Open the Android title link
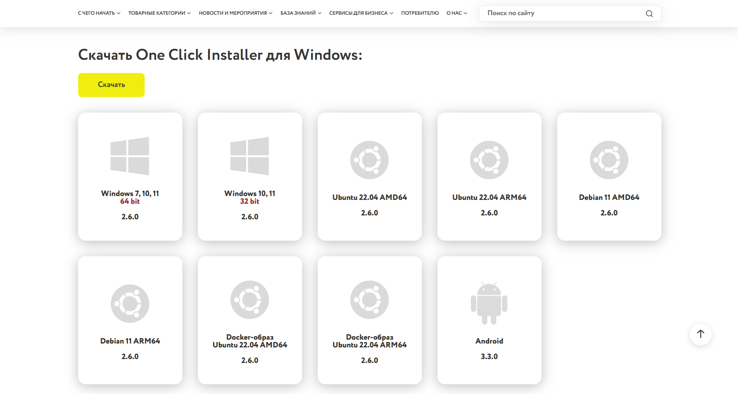Image resolution: width=738 pixels, height=394 pixels. (x=489, y=341)
